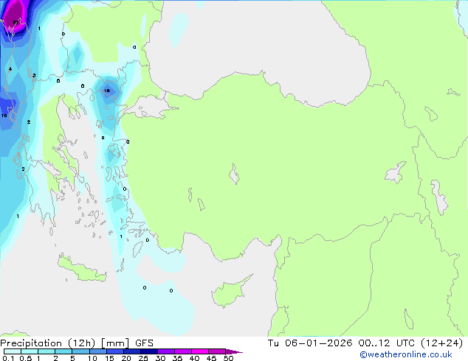
Task: Click the "35" legend scale label
Action: click(177, 358)
